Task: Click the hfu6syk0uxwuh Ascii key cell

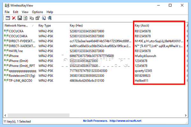Action: pos(145,56)
